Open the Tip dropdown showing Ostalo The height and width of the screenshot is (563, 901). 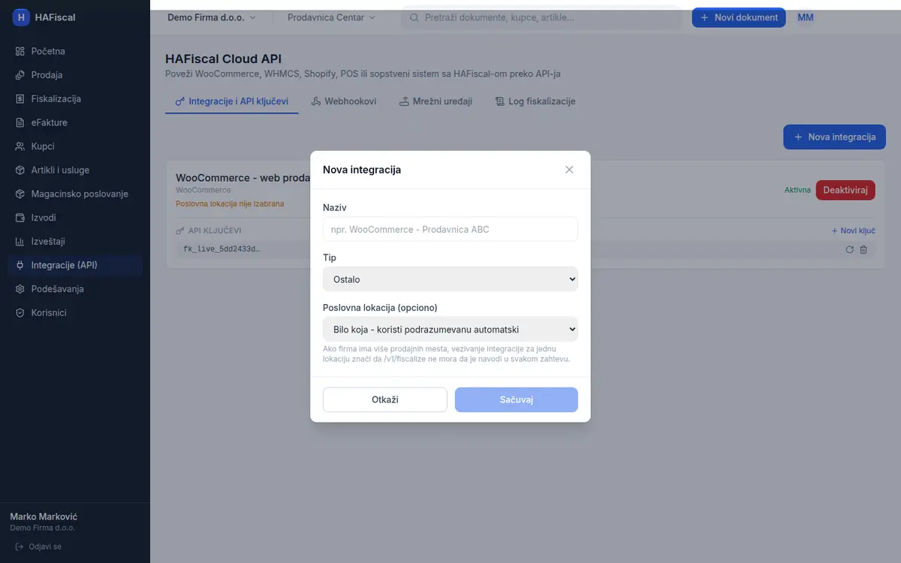click(450, 279)
